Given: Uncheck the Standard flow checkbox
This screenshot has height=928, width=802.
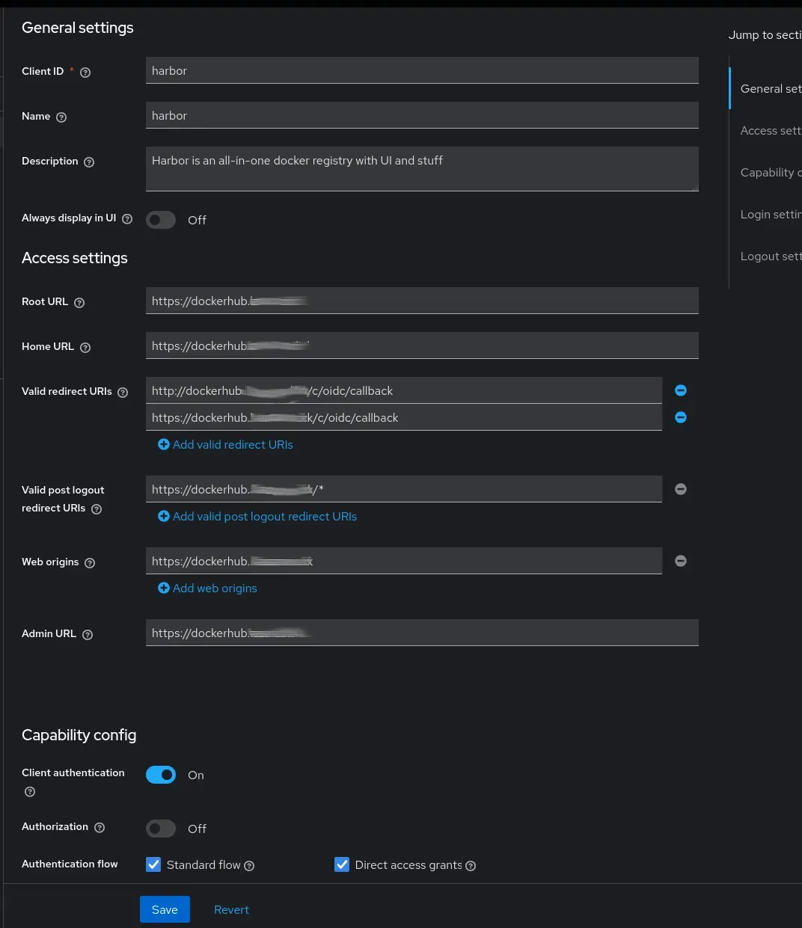Looking at the screenshot, I should [153, 864].
